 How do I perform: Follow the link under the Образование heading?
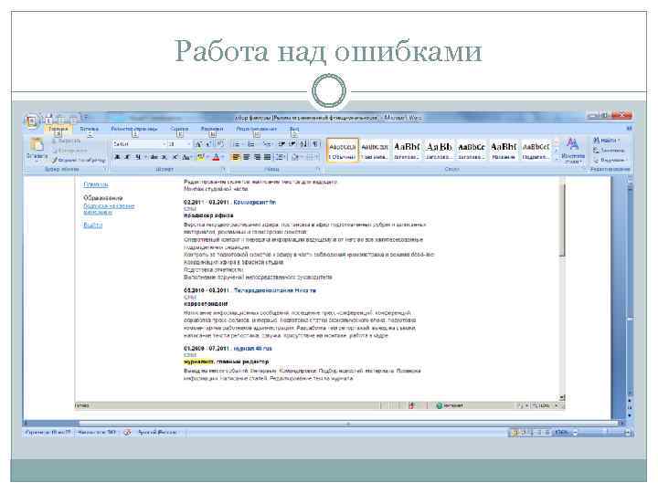point(109,209)
